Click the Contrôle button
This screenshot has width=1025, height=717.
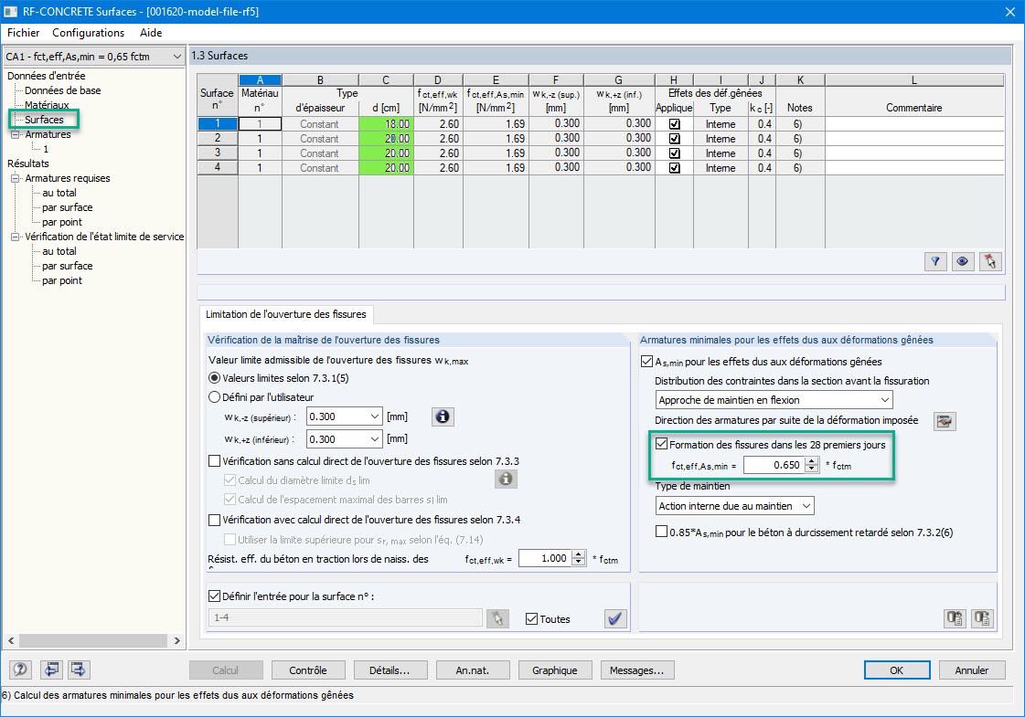pos(308,670)
